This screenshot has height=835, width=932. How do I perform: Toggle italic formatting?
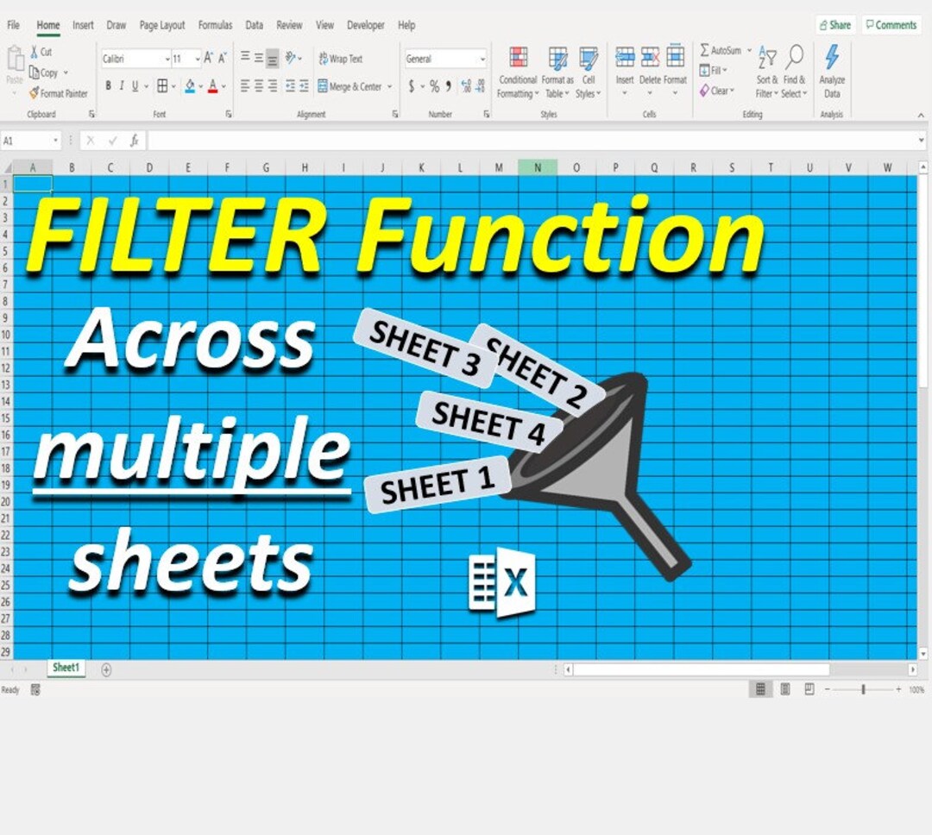(120, 86)
